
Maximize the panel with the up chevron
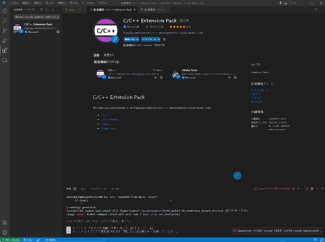(317, 189)
